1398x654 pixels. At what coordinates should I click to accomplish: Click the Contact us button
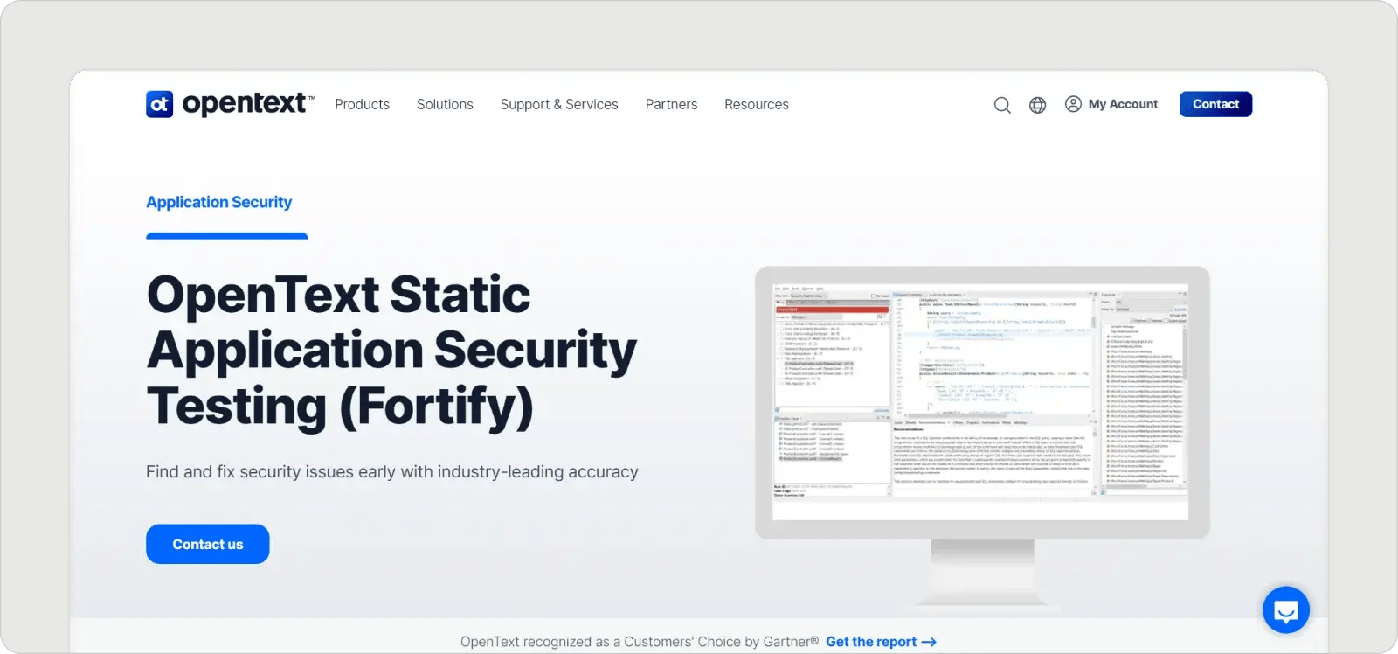(x=208, y=544)
